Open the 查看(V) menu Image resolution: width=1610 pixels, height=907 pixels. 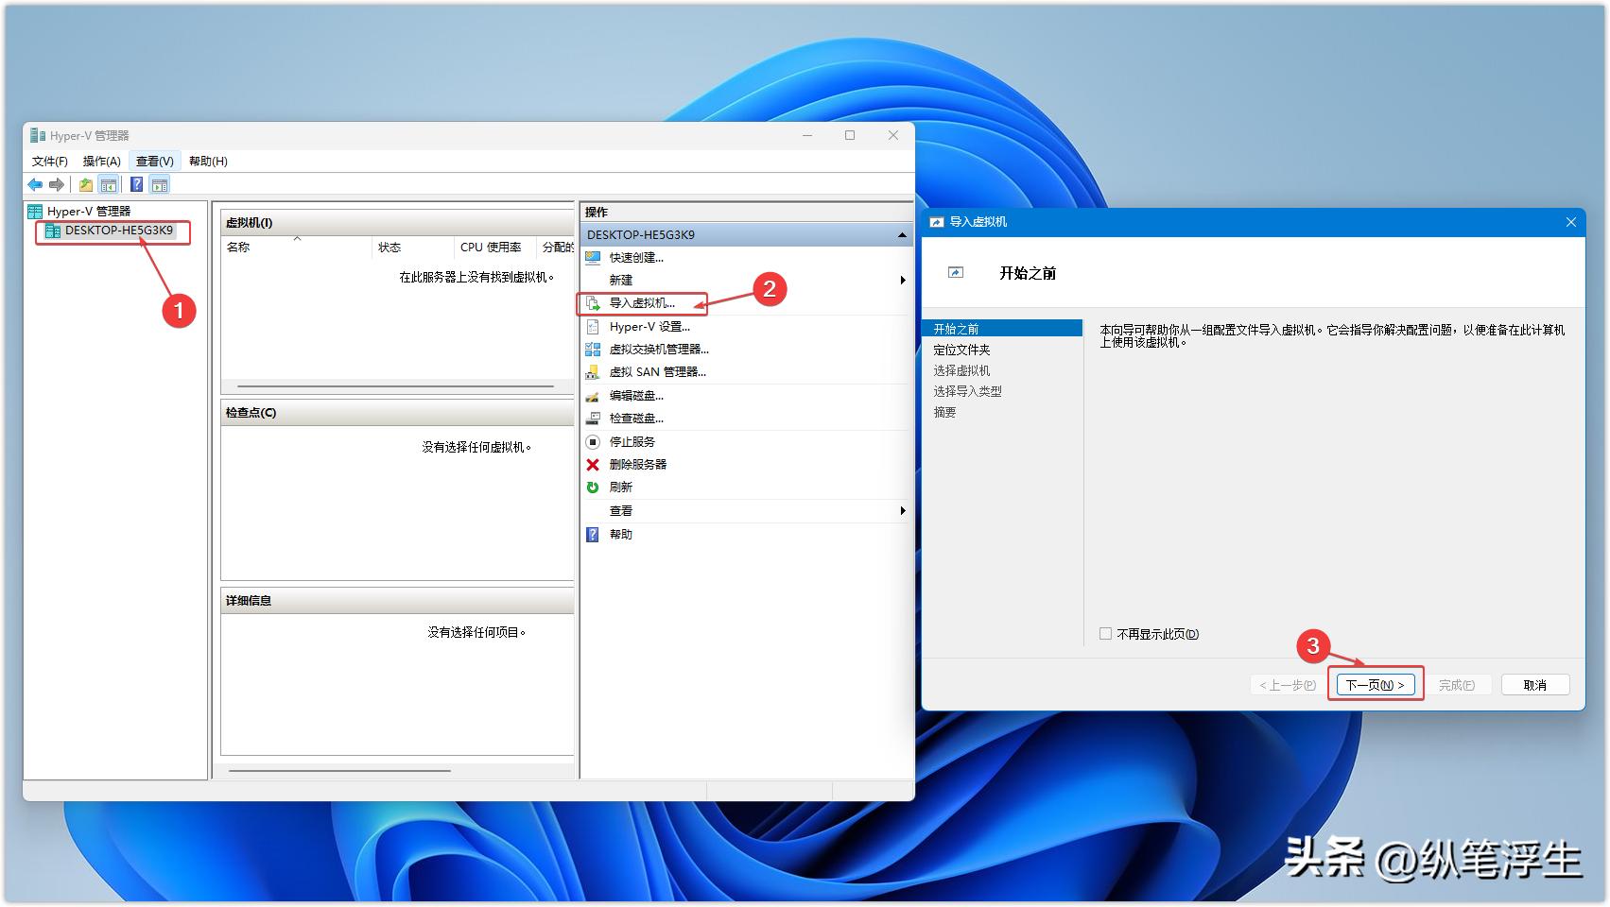(x=153, y=160)
